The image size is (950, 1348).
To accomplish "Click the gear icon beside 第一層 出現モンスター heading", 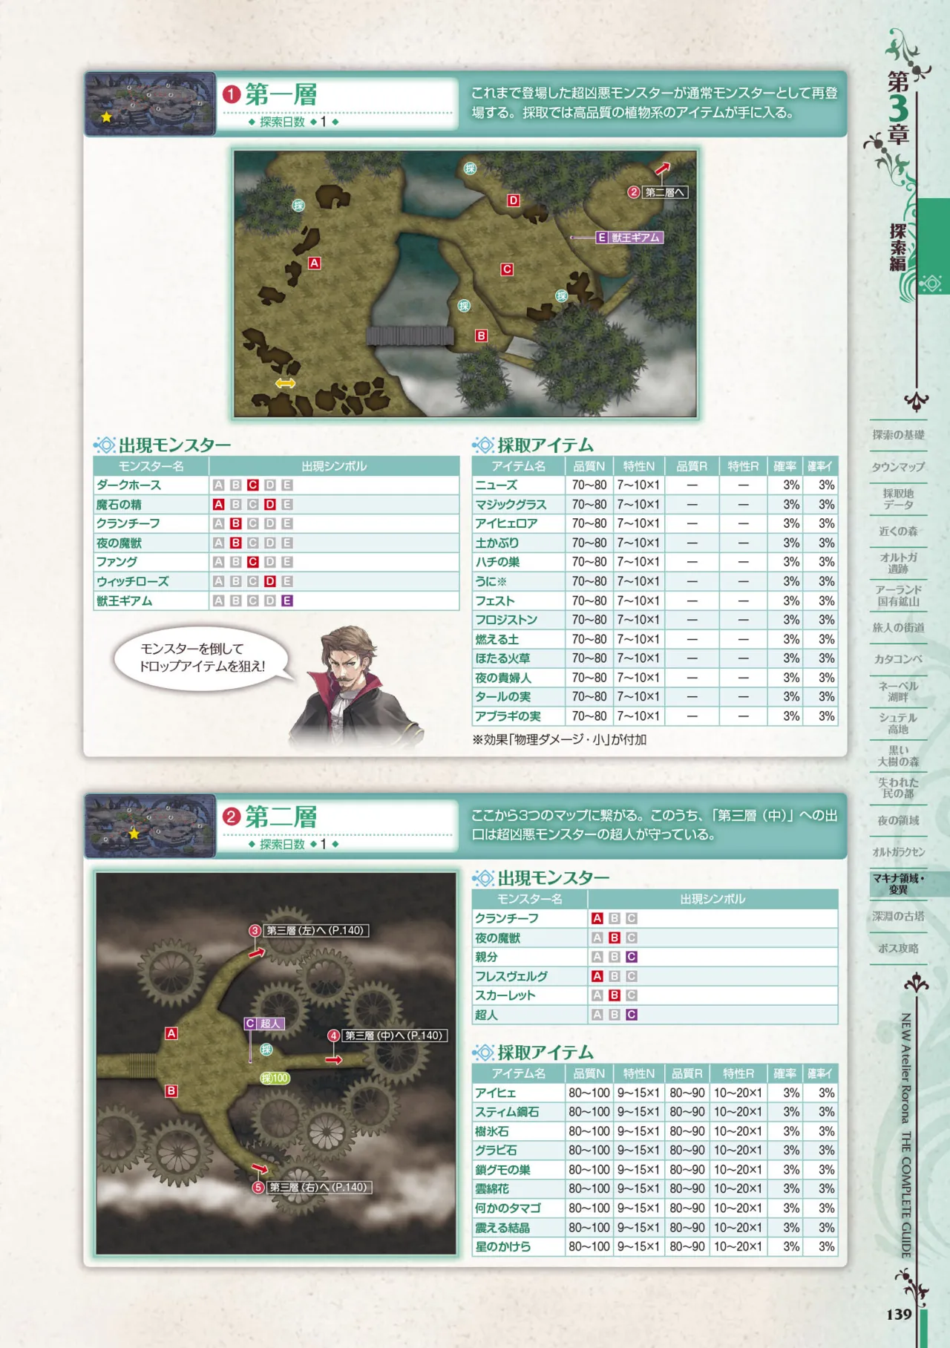I will click(105, 445).
